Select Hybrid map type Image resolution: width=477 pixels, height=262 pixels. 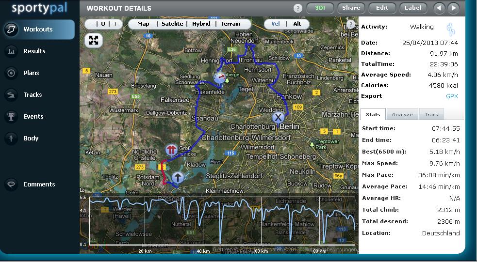coord(201,24)
